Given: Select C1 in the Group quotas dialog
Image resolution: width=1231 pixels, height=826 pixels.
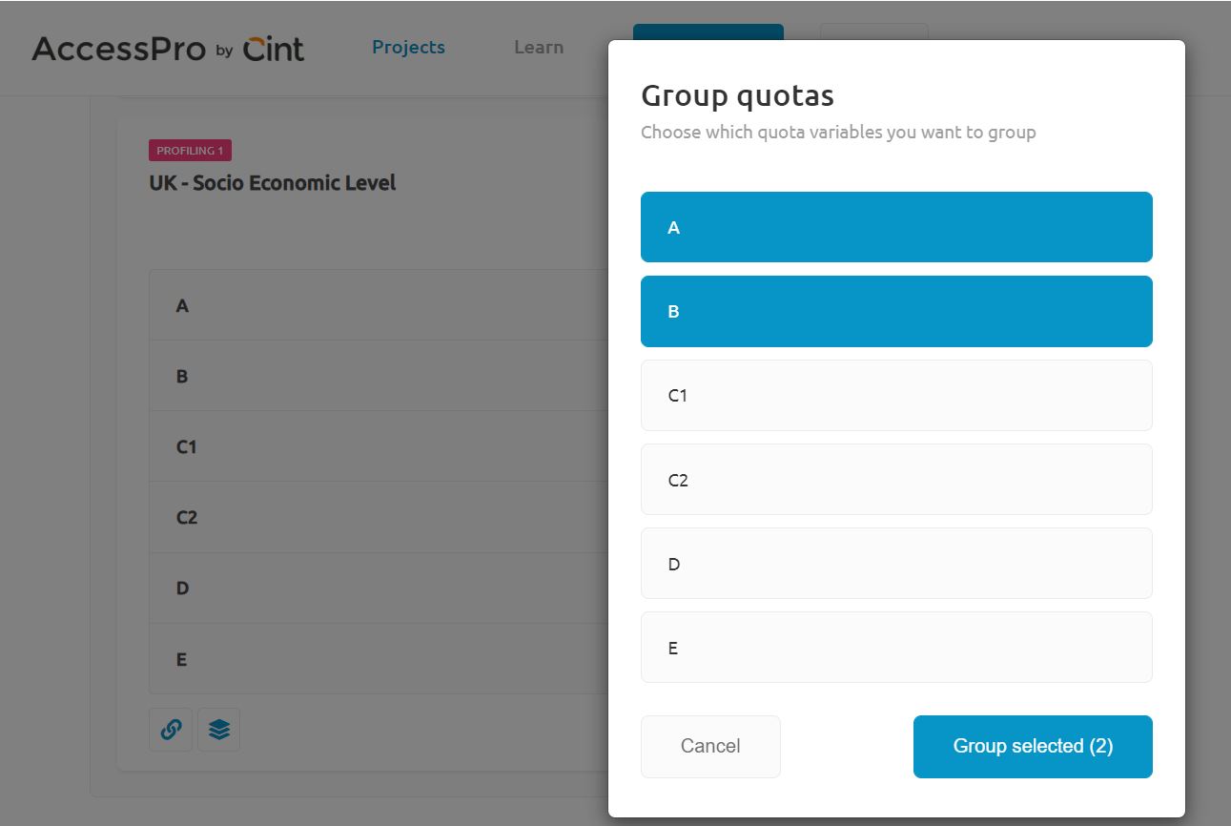Looking at the screenshot, I should point(896,395).
